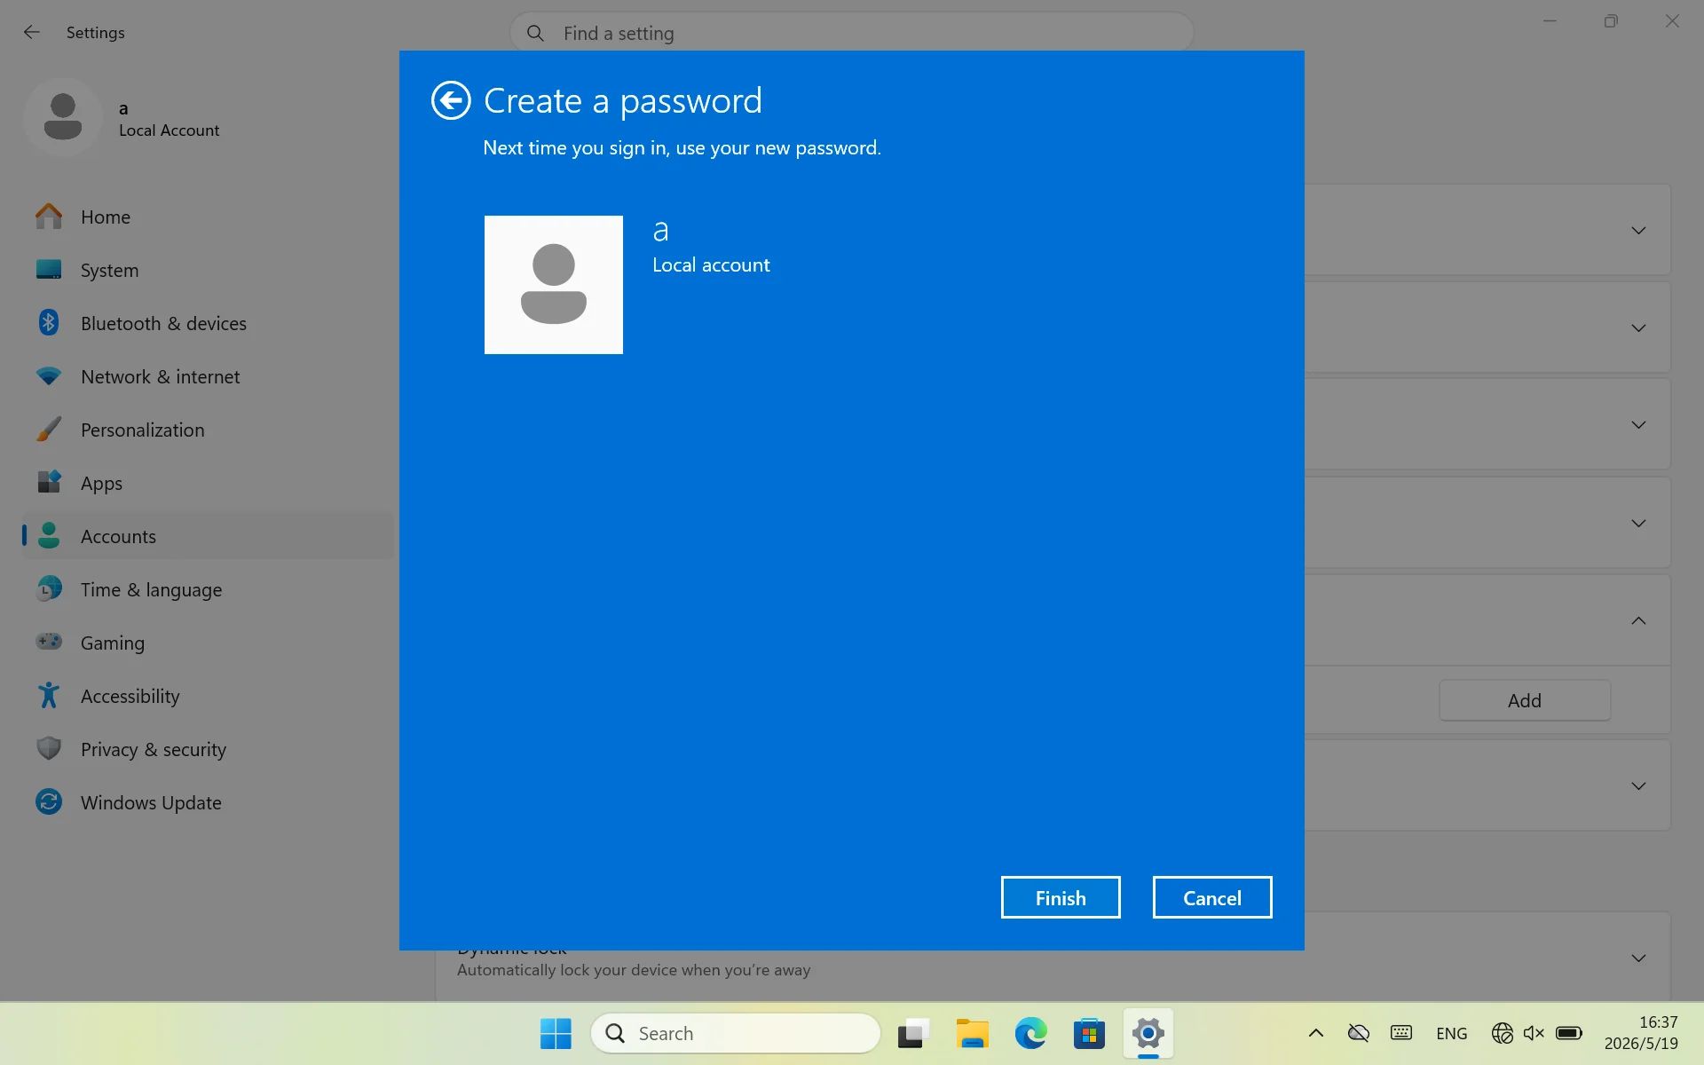Open Time & language settings
Viewport: 1704px width, 1065px height.
(x=208, y=589)
